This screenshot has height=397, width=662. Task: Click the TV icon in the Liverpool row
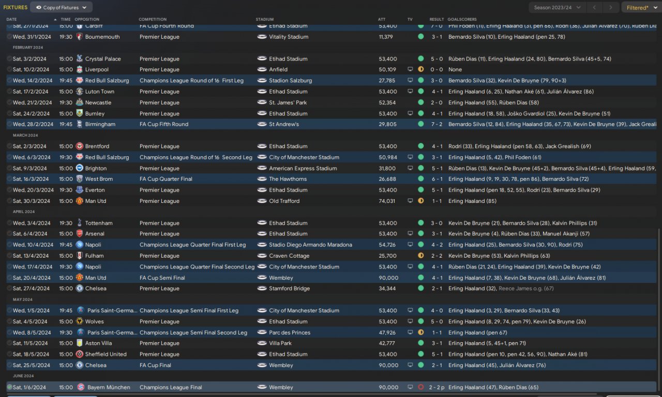[x=410, y=70]
